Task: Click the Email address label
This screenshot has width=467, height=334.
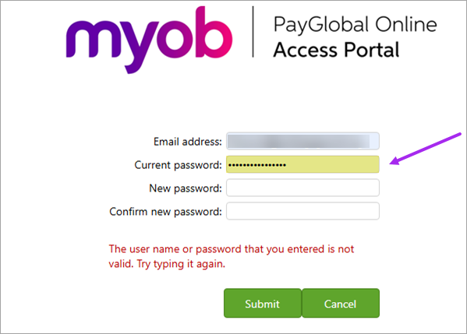Action: pyautogui.click(x=188, y=142)
